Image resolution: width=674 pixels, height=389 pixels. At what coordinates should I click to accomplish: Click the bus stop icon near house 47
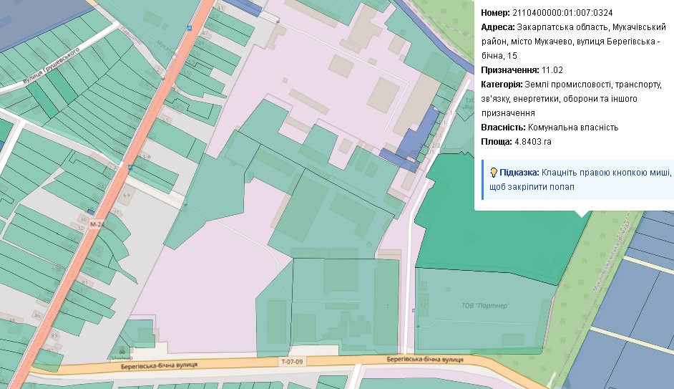[x=190, y=28]
